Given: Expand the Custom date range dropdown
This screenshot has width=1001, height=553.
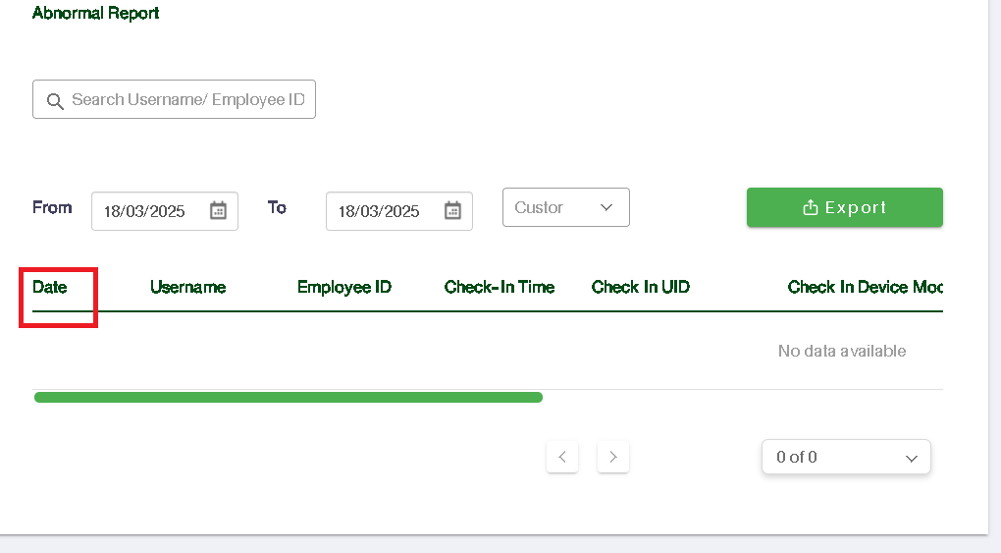Looking at the screenshot, I should [x=565, y=207].
